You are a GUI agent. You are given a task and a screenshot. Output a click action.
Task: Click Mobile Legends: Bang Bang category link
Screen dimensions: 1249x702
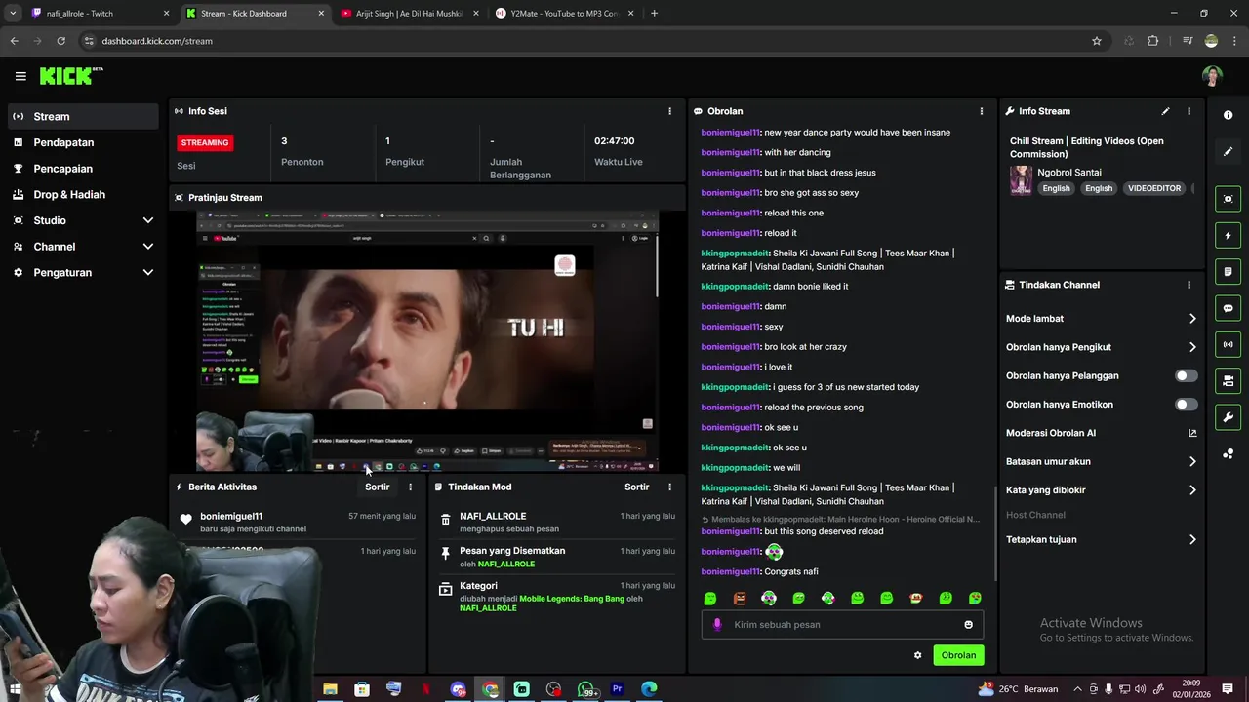tap(572, 599)
